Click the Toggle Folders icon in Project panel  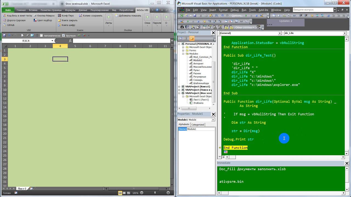[x=192, y=38]
